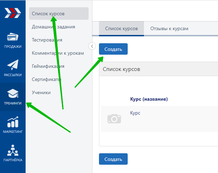218x173 pixels.
Task: Open Сертификаты menu item
Action: click(x=46, y=79)
